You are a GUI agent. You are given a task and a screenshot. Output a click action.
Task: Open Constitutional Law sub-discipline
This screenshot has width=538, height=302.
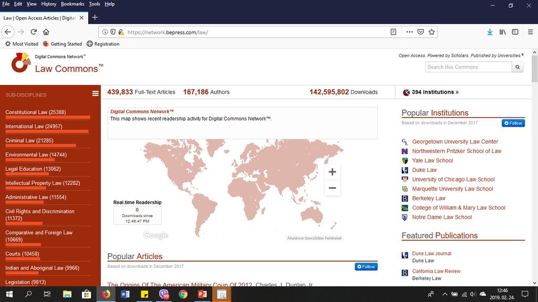pyautogui.click(x=36, y=112)
